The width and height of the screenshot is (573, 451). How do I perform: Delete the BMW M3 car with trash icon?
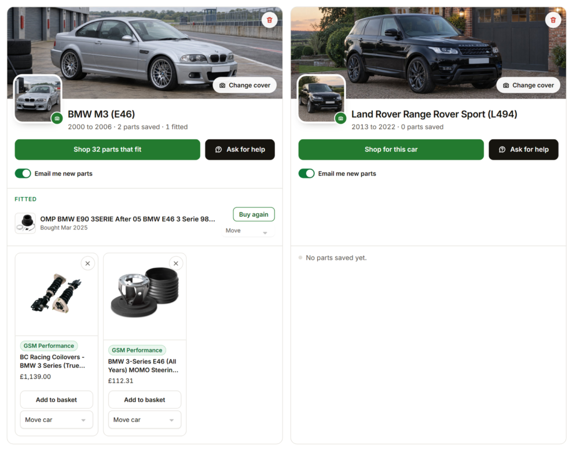click(x=269, y=20)
